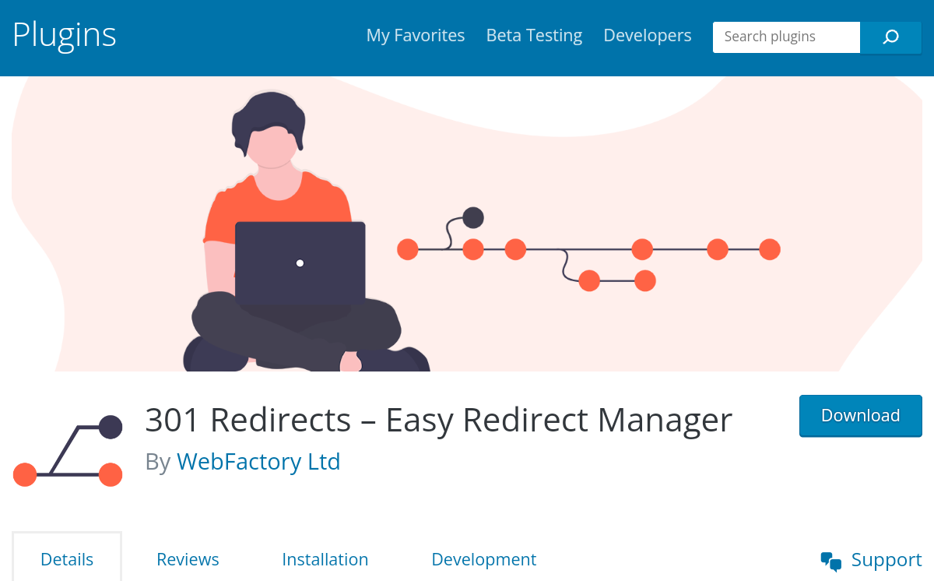This screenshot has width=934, height=581.
Task: Click the Support speech bubbles icon
Action: (831, 561)
